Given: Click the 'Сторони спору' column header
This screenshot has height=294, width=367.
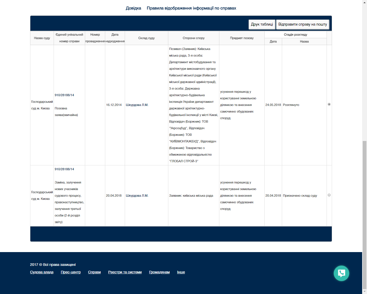Looking at the screenshot, I should click(x=194, y=38).
